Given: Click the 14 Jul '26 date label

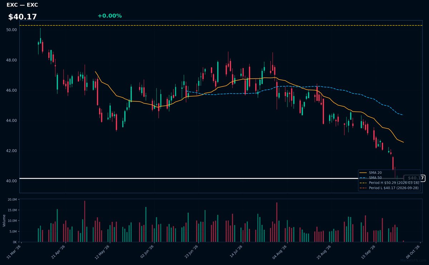Looking at the screenshot, I should point(236,252).
